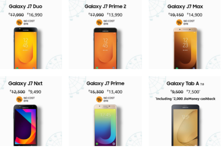Viewport: 223px width, 150px height.
Task: Open the Galaxy J7 Prime 2 phone image
Action: [x=105, y=48]
